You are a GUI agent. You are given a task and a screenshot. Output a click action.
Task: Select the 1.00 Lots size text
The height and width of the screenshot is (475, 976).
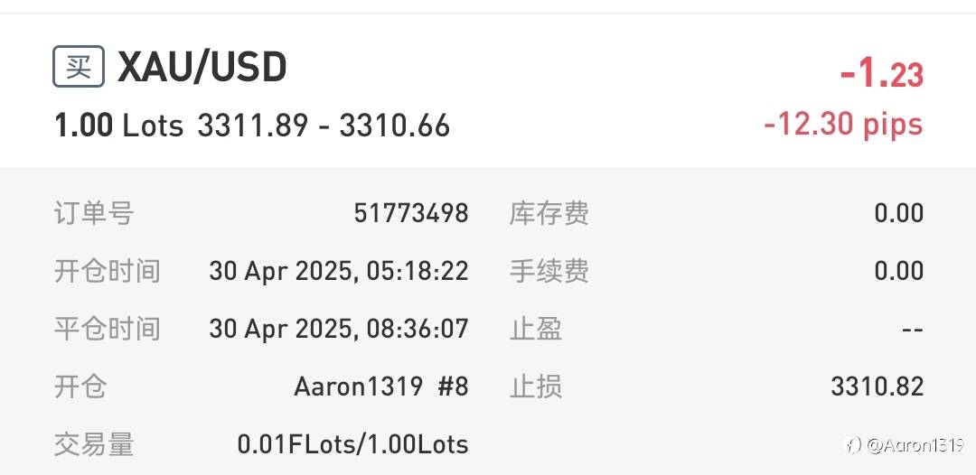coord(118,126)
